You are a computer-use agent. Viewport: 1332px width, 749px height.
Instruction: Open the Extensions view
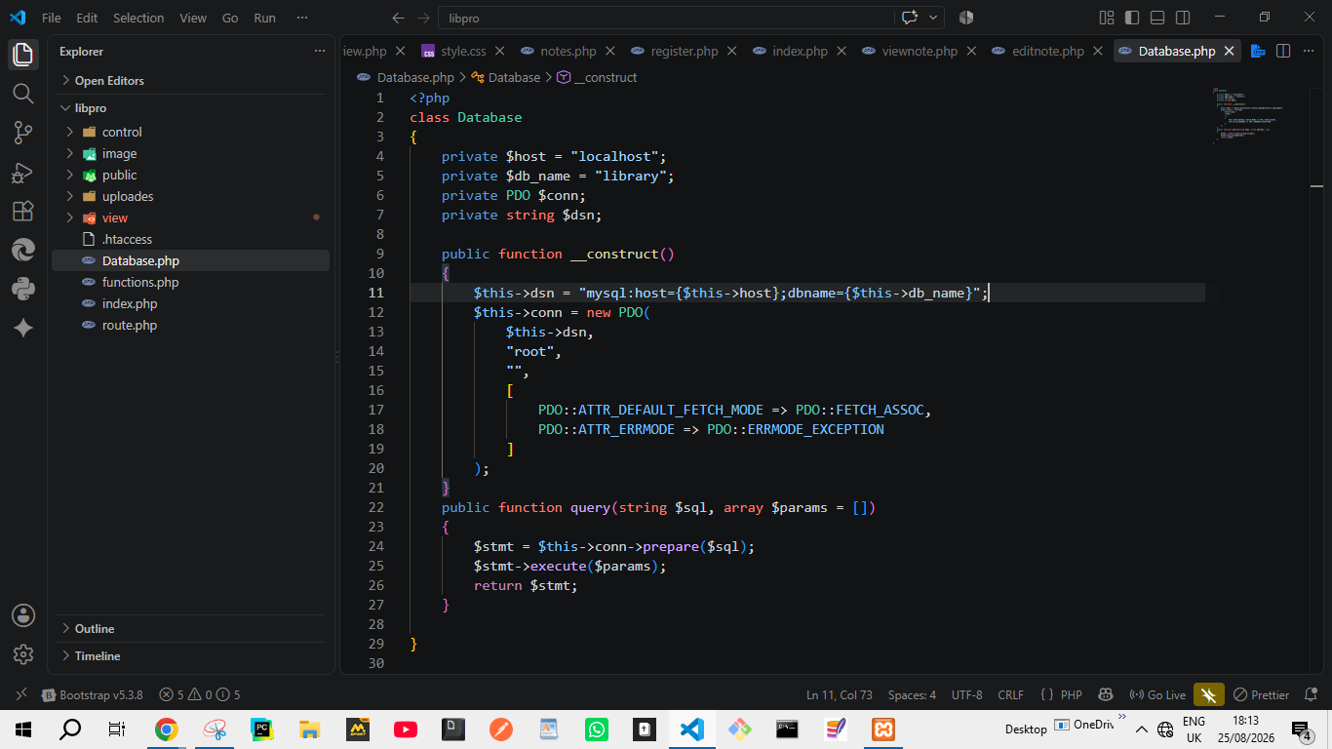point(23,211)
